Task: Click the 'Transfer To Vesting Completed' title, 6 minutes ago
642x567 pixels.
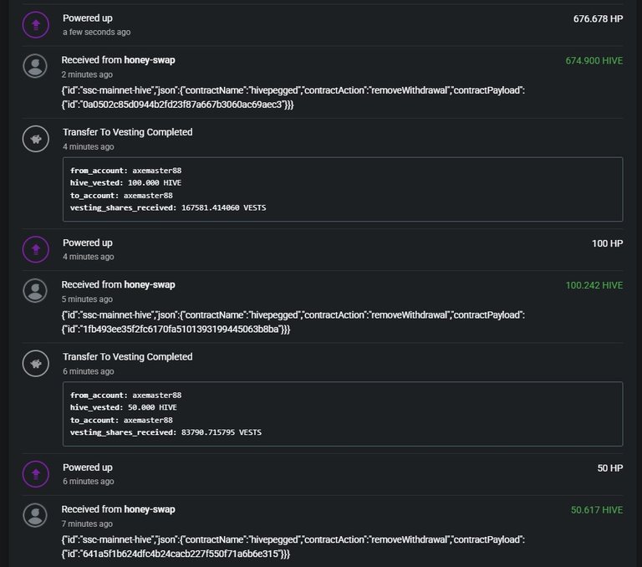Action: 127,356
